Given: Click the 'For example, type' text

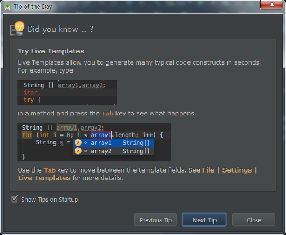Looking at the screenshot, I should [x=45, y=70].
